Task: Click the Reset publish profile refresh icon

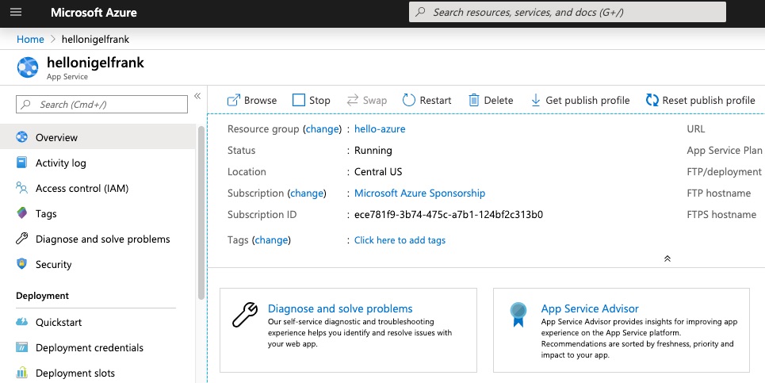Action: pyautogui.click(x=652, y=100)
